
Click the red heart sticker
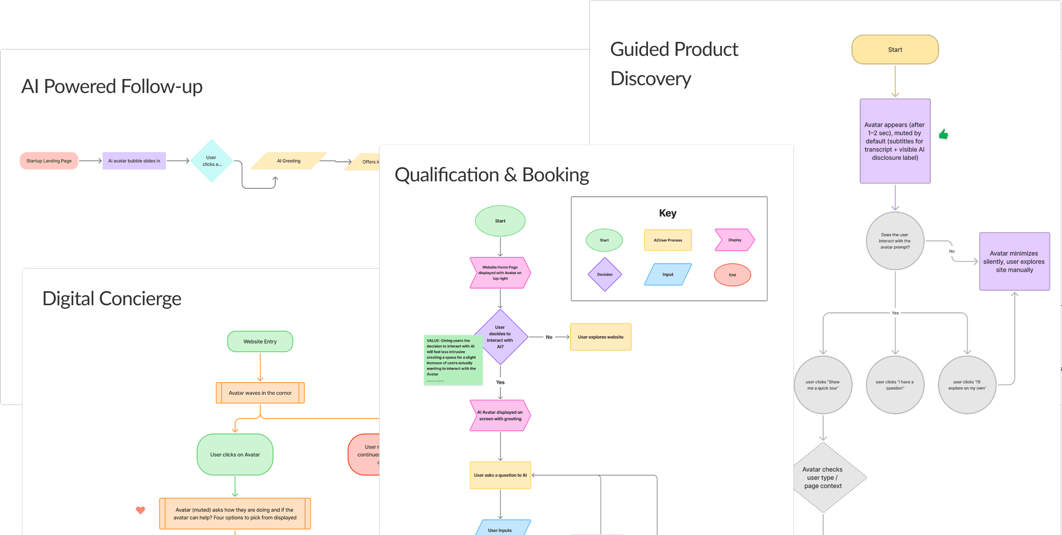(140, 510)
